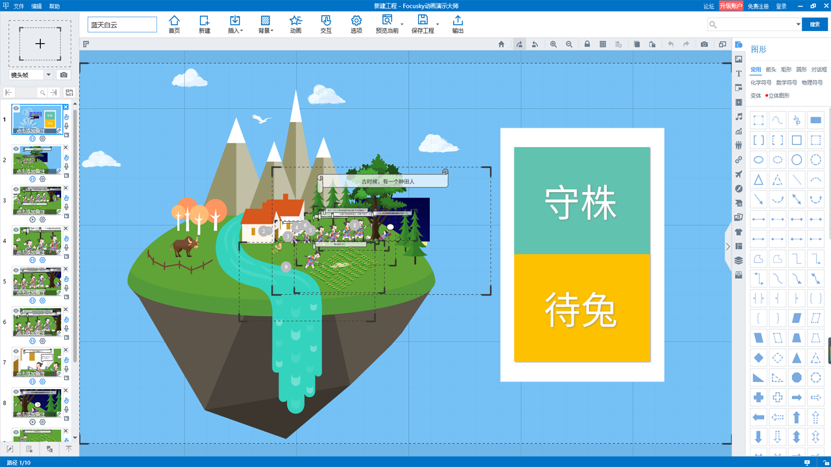
Task: Toggle the grid display icon
Action: pos(602,44)
